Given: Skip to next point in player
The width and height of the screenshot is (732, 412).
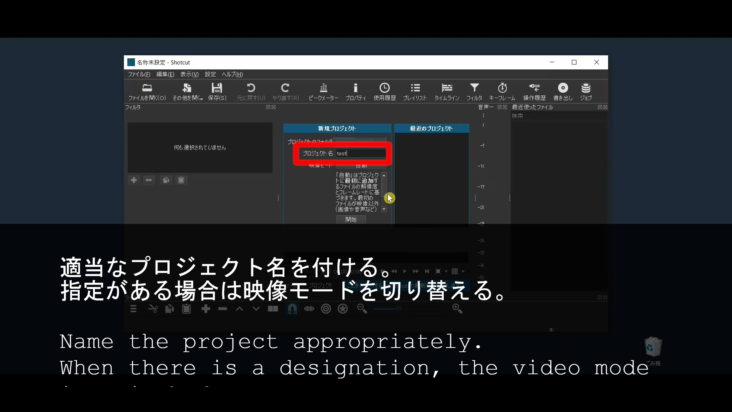Looking at the screenshot, I should click(x=427, y=271).
